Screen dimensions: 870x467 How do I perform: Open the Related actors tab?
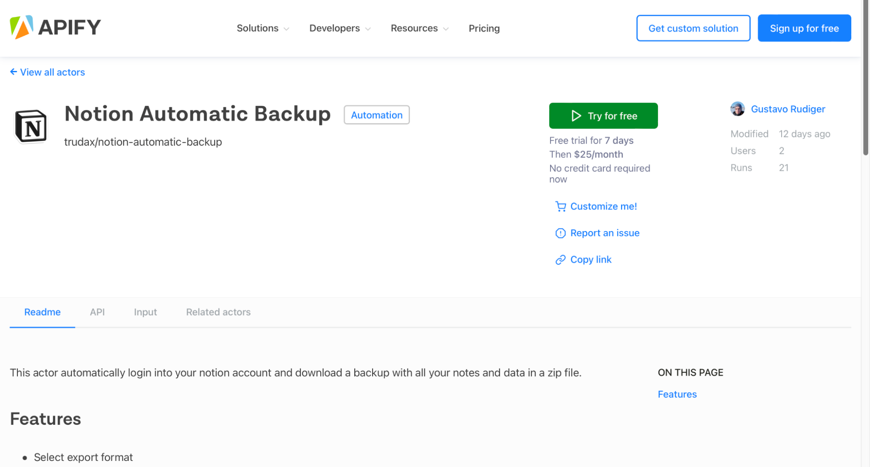coord(218,312)
